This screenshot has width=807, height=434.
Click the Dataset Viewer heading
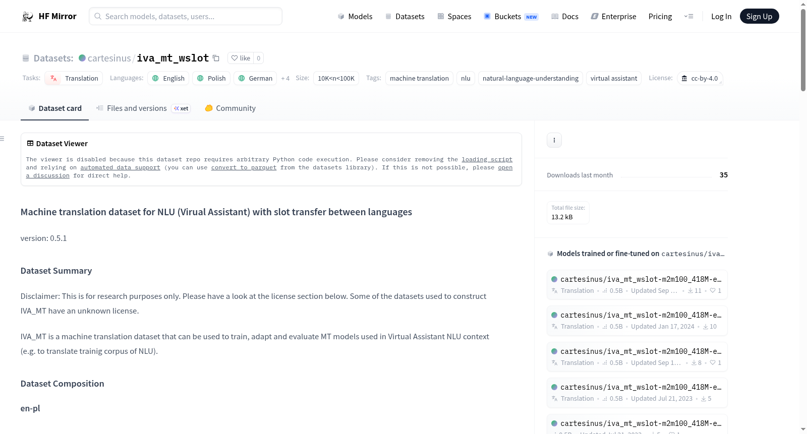coord(62,144)
